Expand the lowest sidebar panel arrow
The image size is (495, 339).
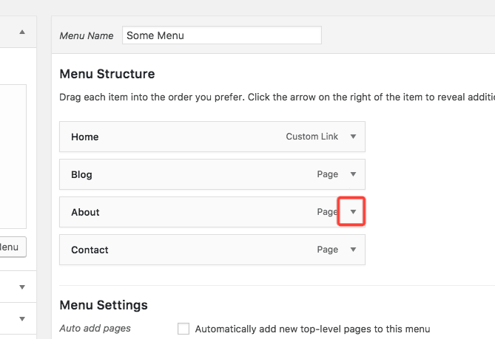pyautogui.click(x=22, y=319)
